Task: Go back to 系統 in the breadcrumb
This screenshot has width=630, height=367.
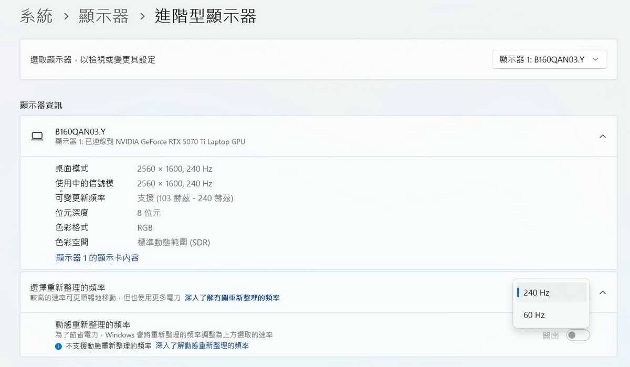Action: (x=36, y=17)
